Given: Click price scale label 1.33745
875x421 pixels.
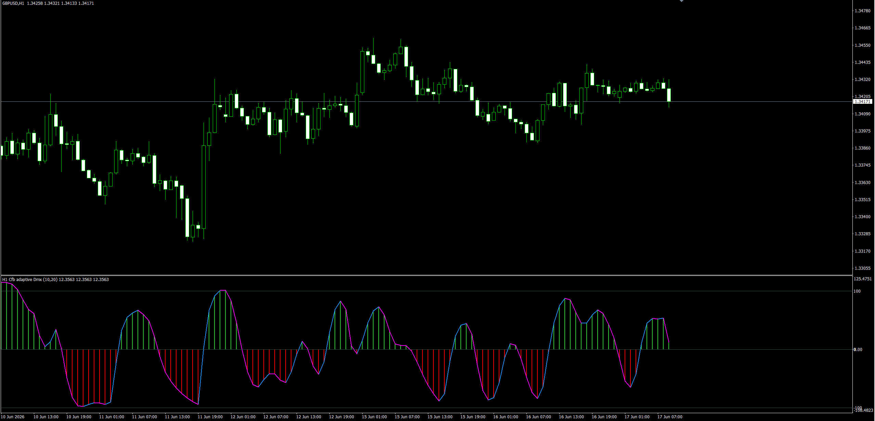Looking at the screenshot, I should [862, 165].
